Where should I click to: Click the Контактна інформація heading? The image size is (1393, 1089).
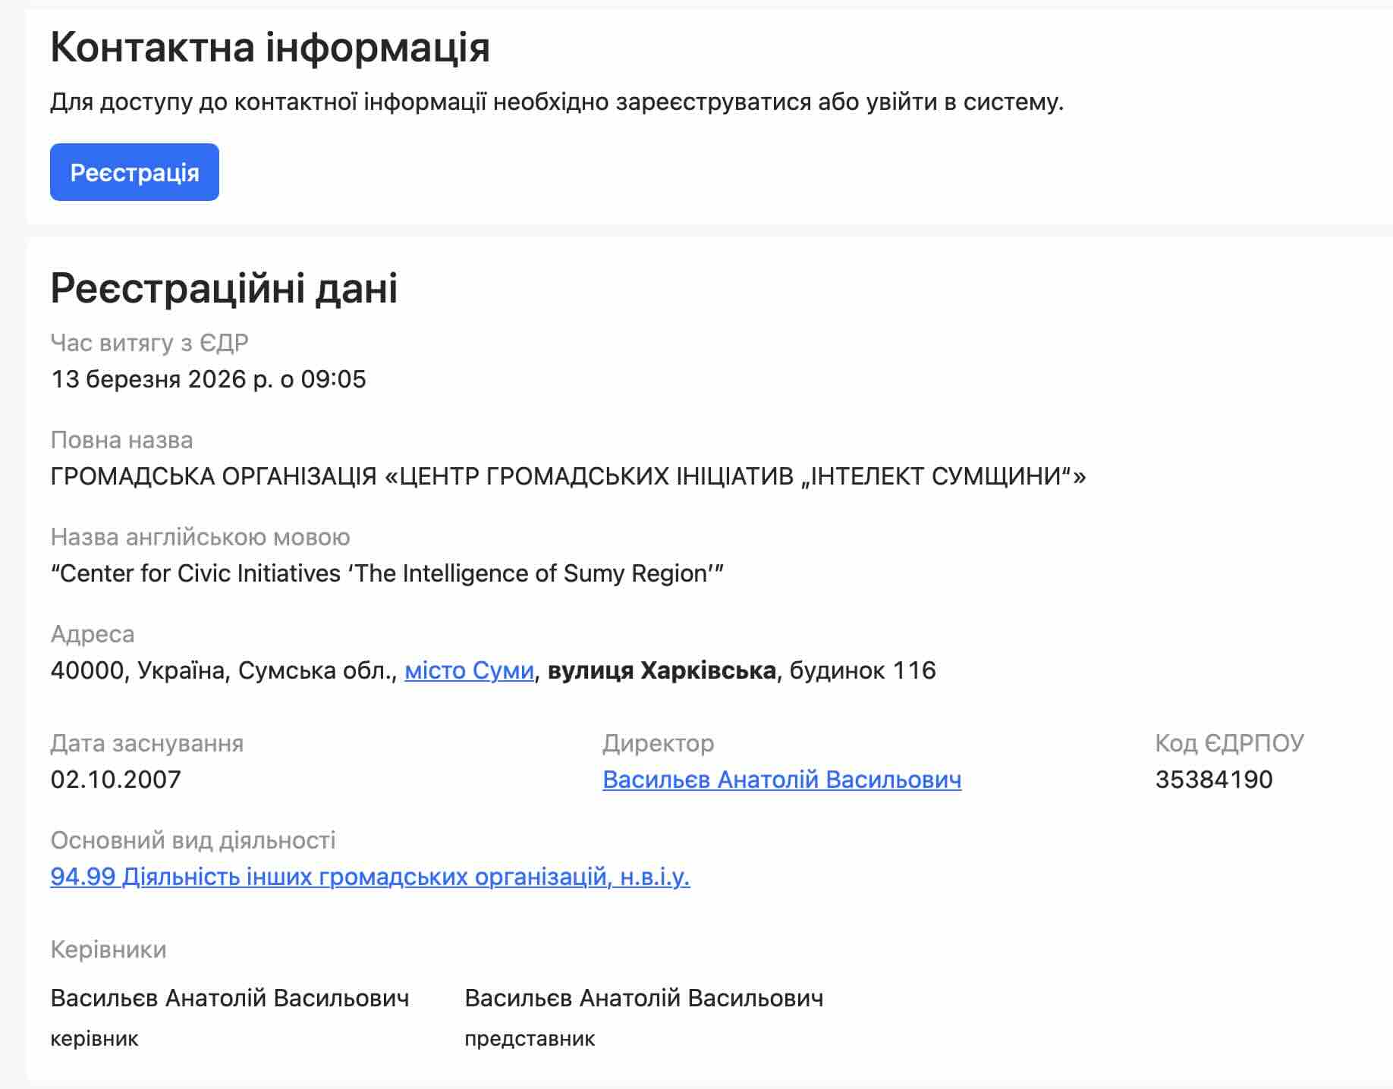coord(269,47)
